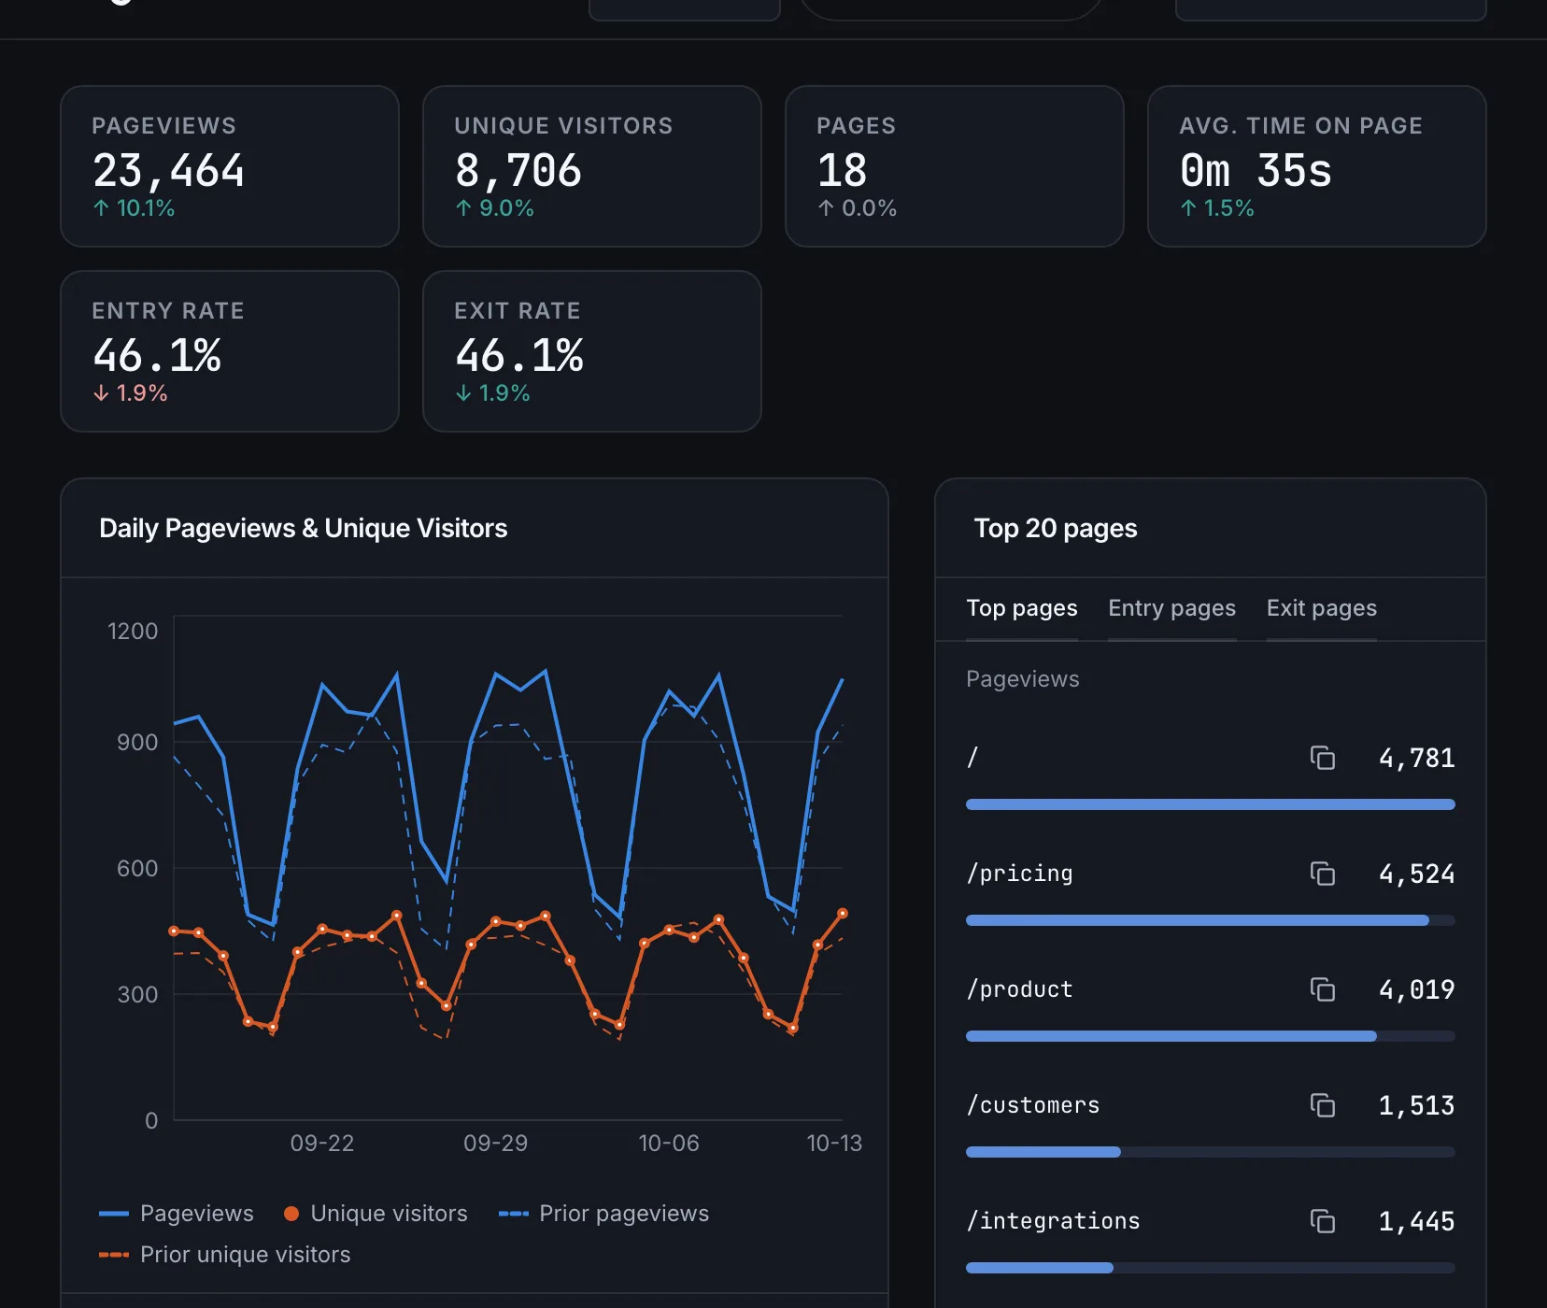Hide the Prior pageviews legend series

[603, 1214]
